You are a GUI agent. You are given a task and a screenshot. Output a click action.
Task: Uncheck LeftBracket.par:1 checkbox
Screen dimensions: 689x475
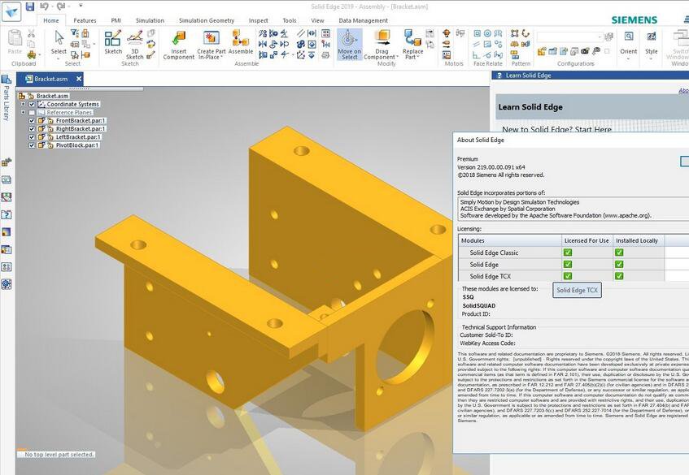(32, 137)
